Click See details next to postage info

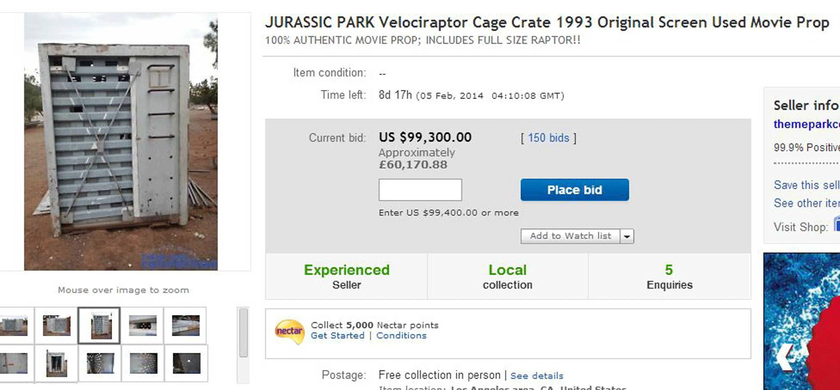[x=536, y=375]
